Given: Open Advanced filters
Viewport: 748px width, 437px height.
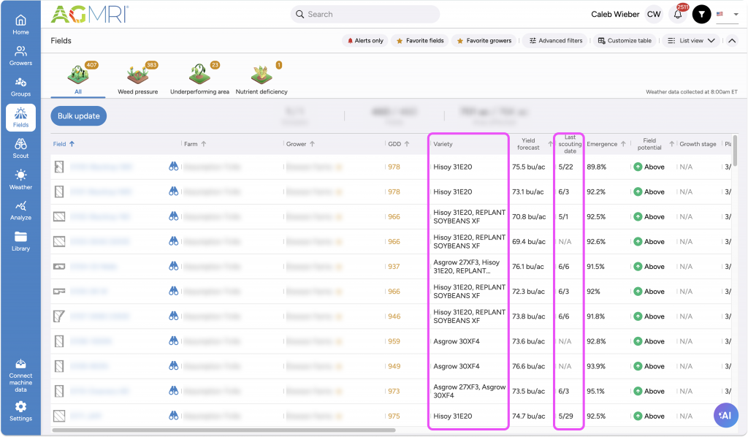Looking at the screenshot, I should click(x=556, y=40).
